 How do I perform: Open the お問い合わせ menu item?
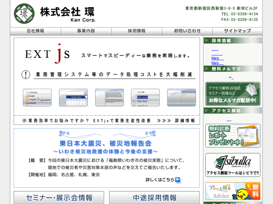point(187,31)
